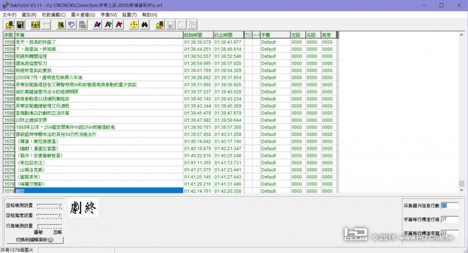The width and height of the screenshot is (468, 253).
Task: Click the 字幕 column header
Action: click(x=99, y=35)
